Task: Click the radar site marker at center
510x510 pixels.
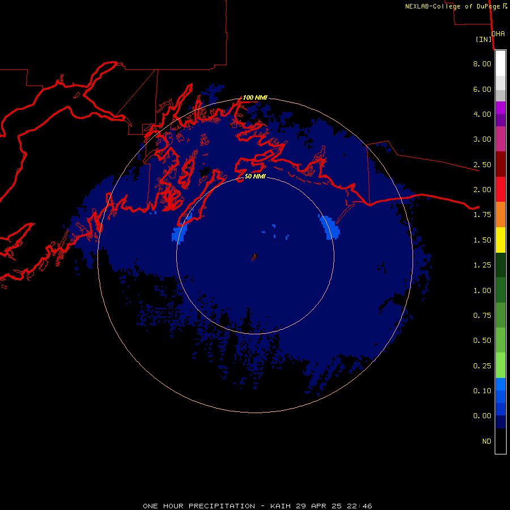Action: (254, 257)
